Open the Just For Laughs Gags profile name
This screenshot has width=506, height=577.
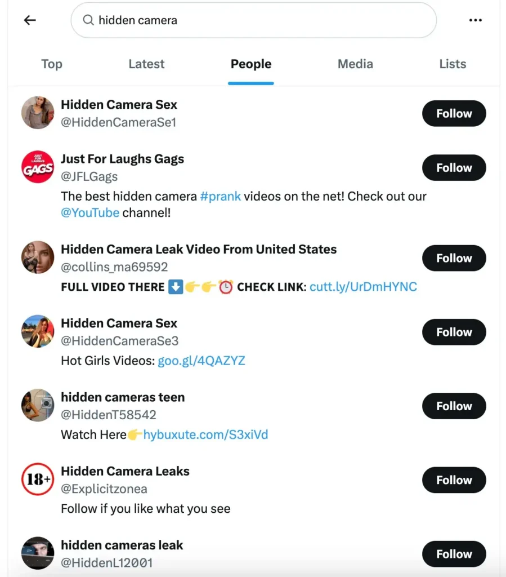[x=122, y=159]
